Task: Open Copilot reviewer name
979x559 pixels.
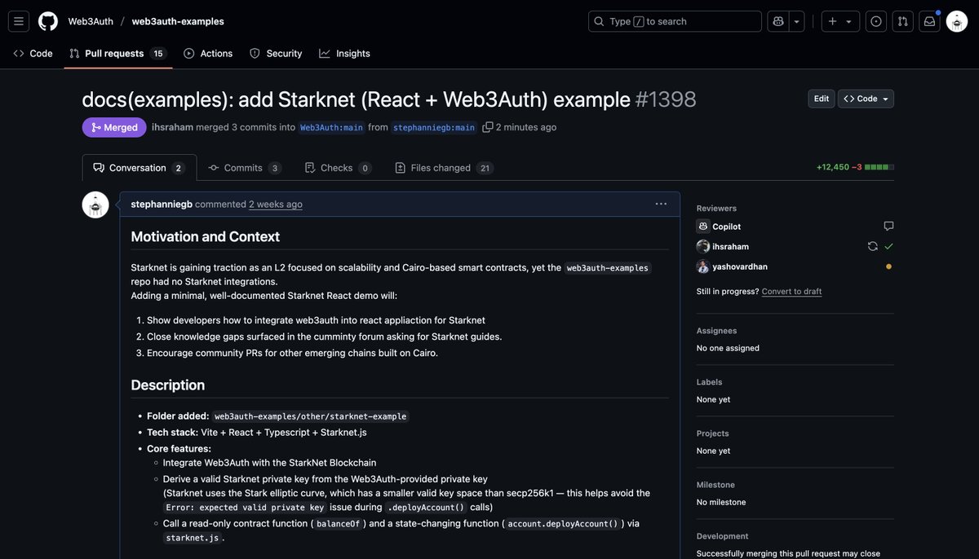Action: tap(727, 227)
